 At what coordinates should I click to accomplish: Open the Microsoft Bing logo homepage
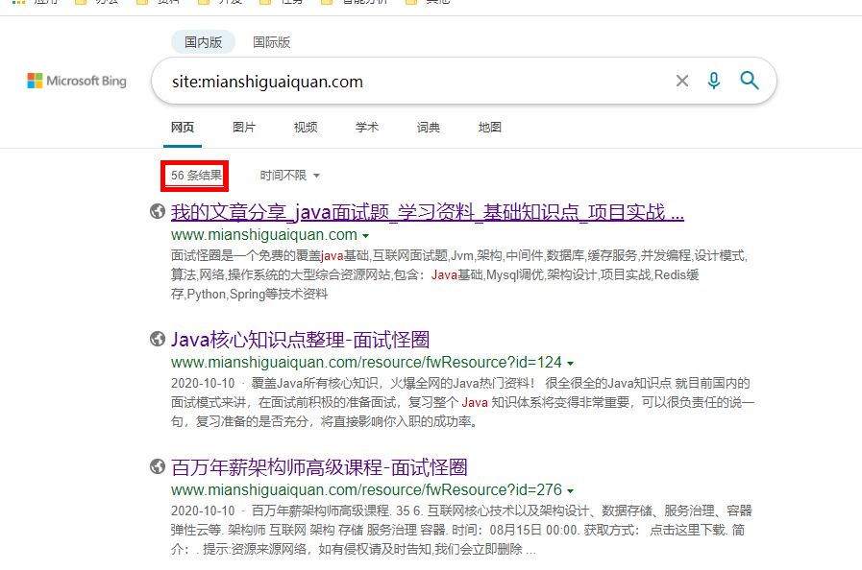tap(77, 81)
